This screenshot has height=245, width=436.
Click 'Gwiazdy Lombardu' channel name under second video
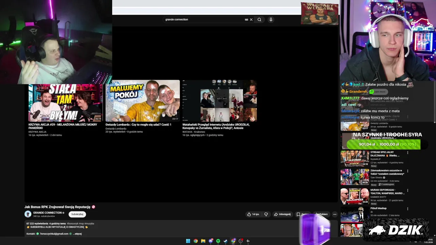[116, 129]
